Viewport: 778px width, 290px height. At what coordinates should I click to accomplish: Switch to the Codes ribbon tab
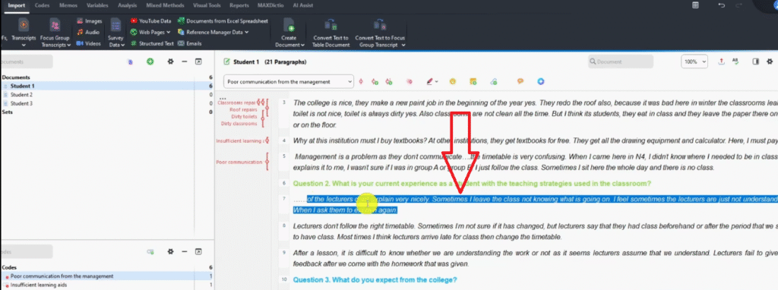tap(43, 5)
